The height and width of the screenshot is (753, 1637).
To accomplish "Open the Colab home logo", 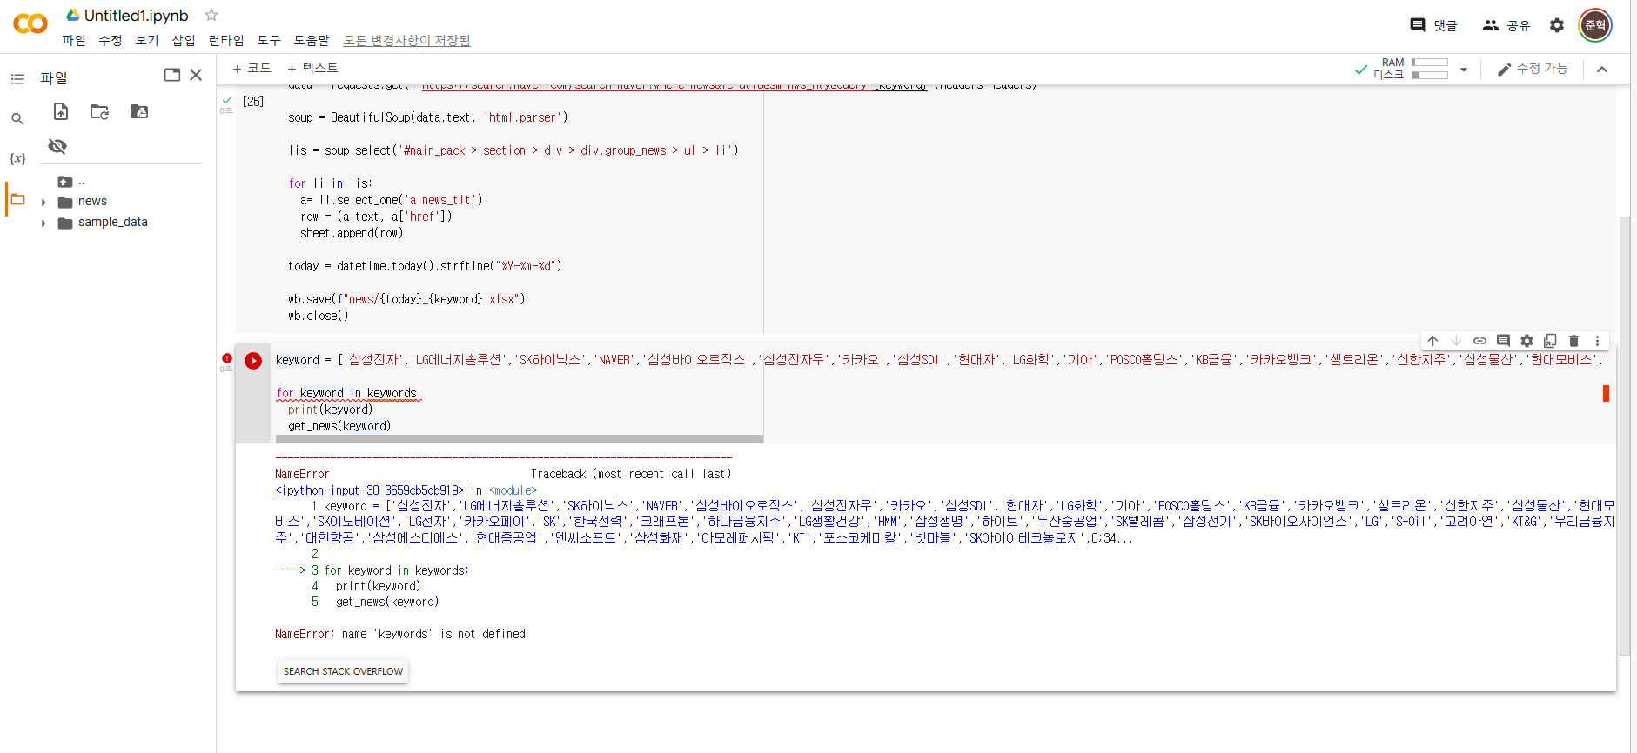I will [30, 24].
